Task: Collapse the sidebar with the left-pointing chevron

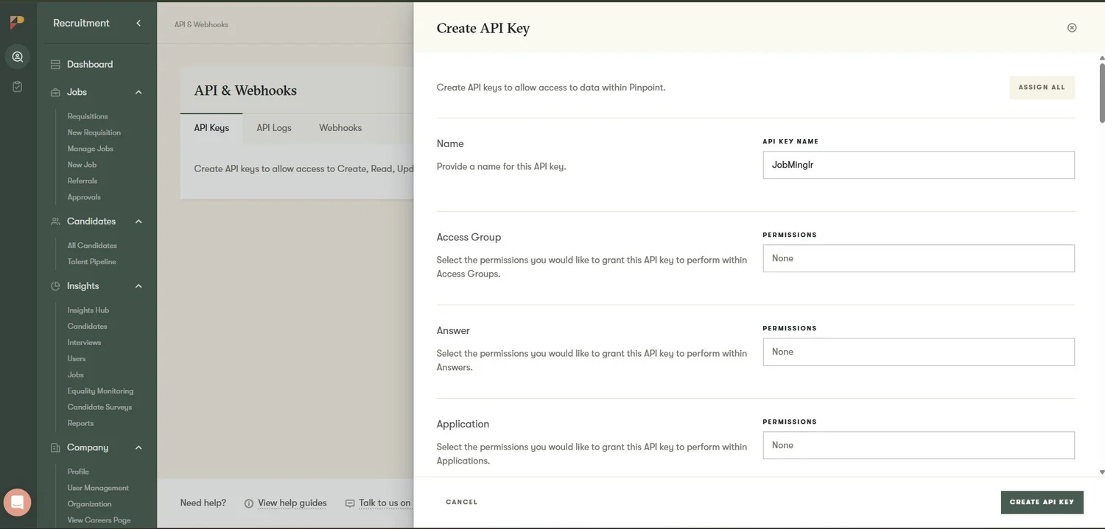Action: [138, 23]
